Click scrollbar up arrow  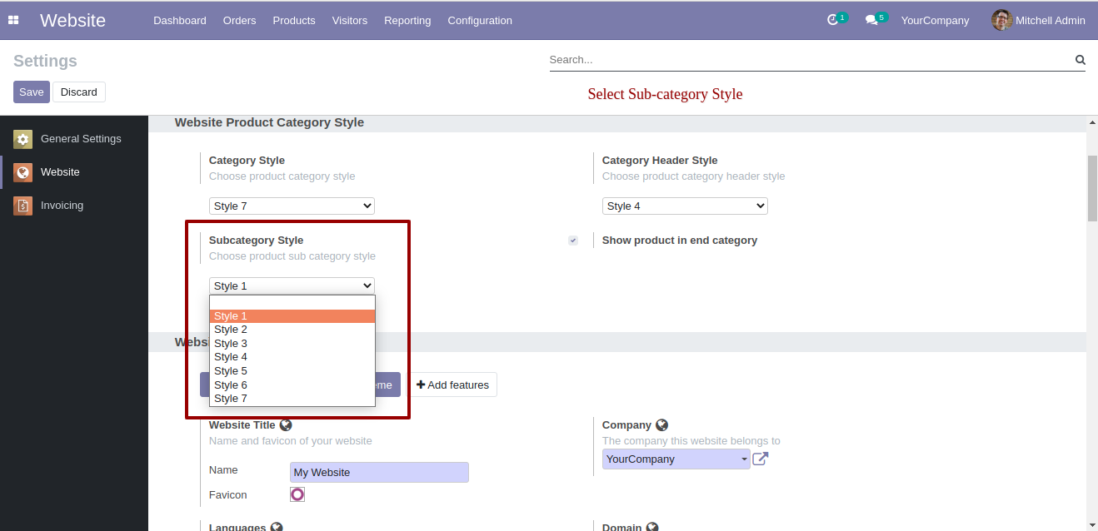pos(1092,122)
